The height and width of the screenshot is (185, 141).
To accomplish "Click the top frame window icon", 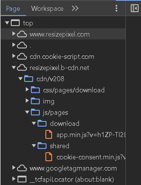I will (15, 23).
